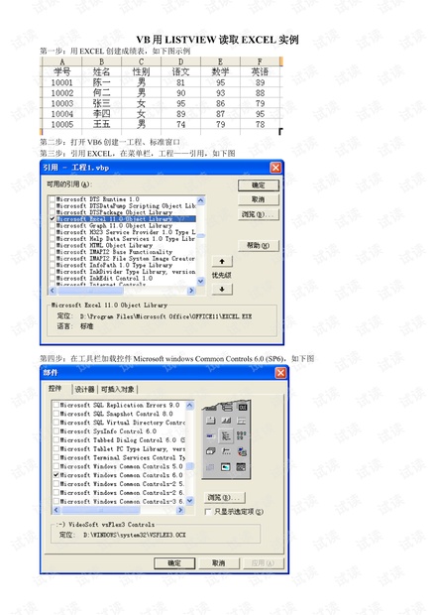Click scroll-left arrow of the 部件 controls list
Image resolution: width=436 pixels, height=615 pixels.
(x=56, y=510)
